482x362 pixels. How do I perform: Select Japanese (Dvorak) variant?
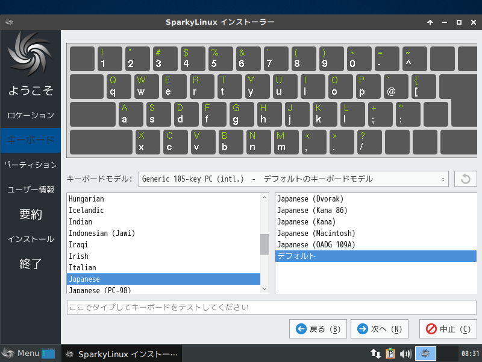[x=375, y=199]
